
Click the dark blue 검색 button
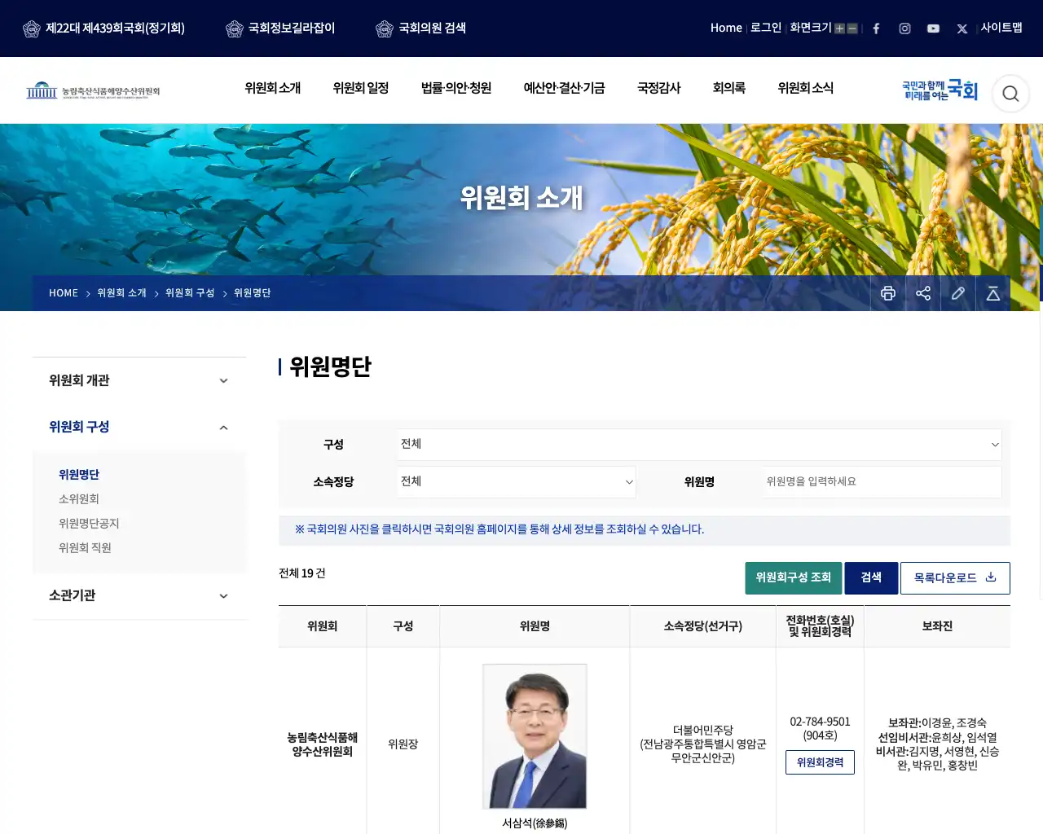871,578
